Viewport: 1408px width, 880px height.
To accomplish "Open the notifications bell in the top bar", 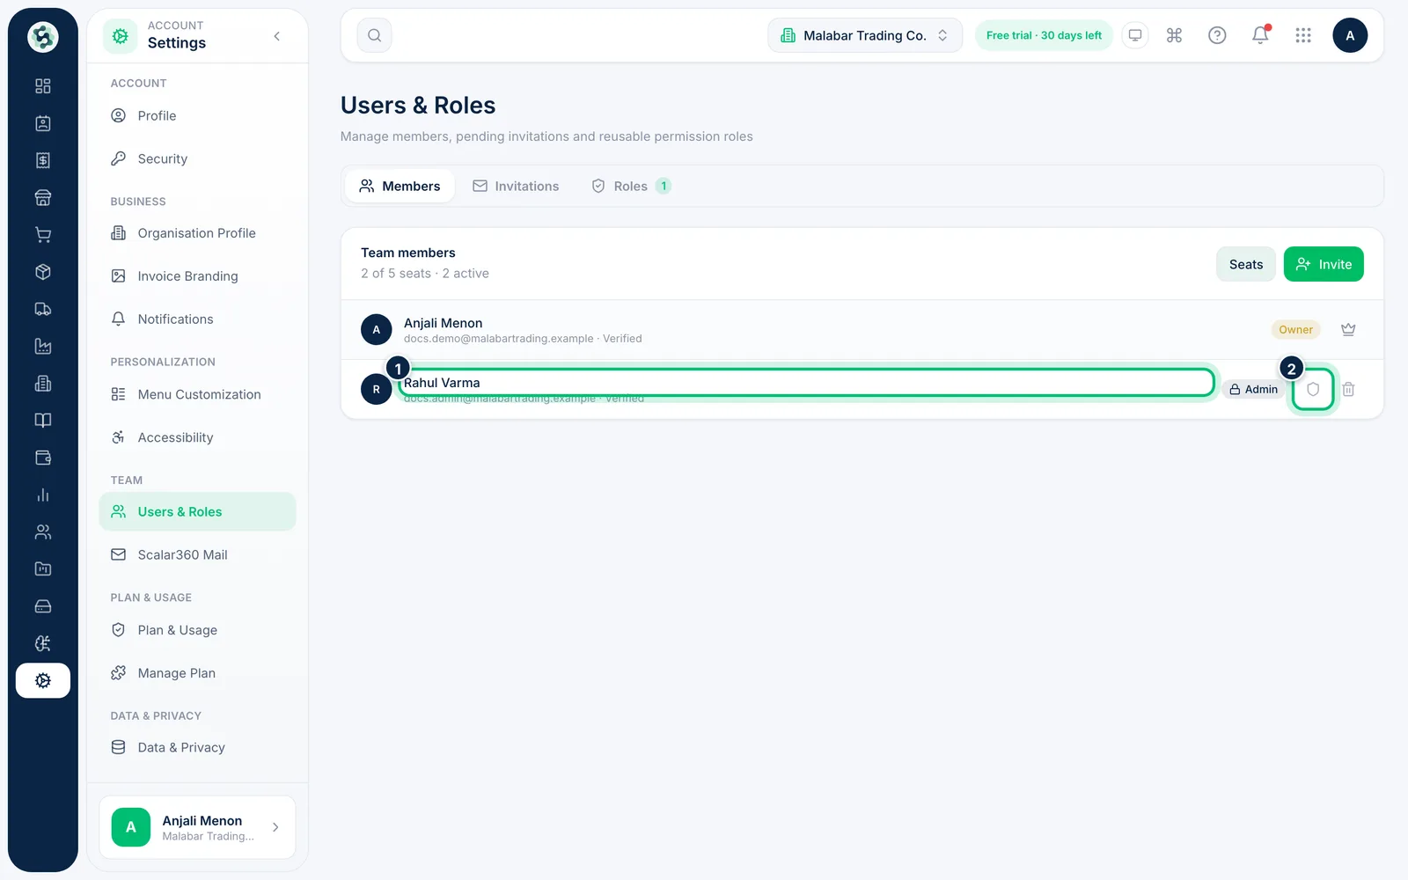I will click(x=1260, y=35).
